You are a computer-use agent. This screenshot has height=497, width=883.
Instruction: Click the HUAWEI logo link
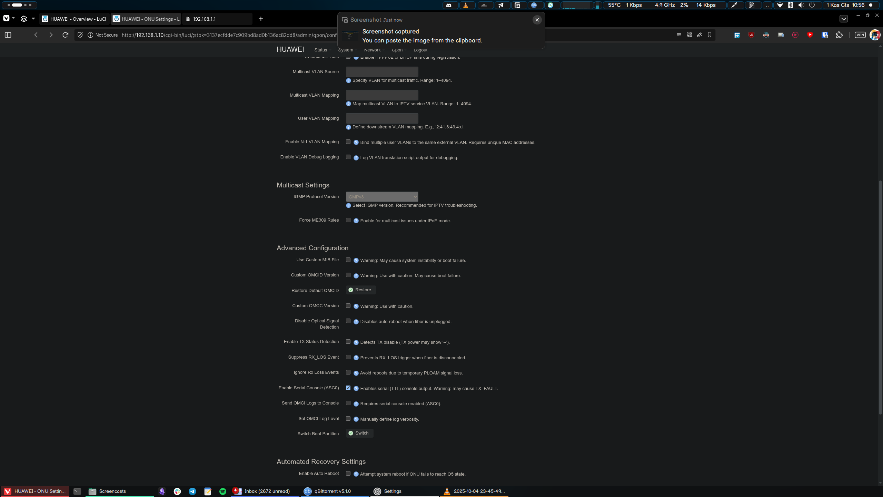[x=290, y=49]
